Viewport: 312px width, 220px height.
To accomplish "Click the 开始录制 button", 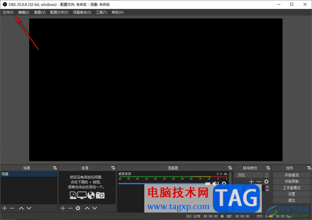I will click(x=292, y=181).
